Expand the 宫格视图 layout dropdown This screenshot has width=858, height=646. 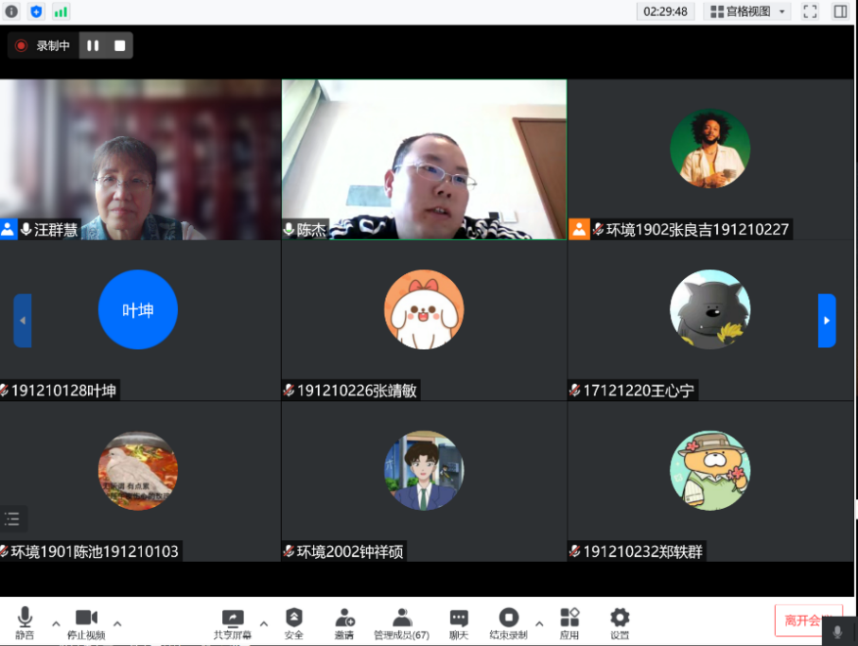(x=749, y=11)
